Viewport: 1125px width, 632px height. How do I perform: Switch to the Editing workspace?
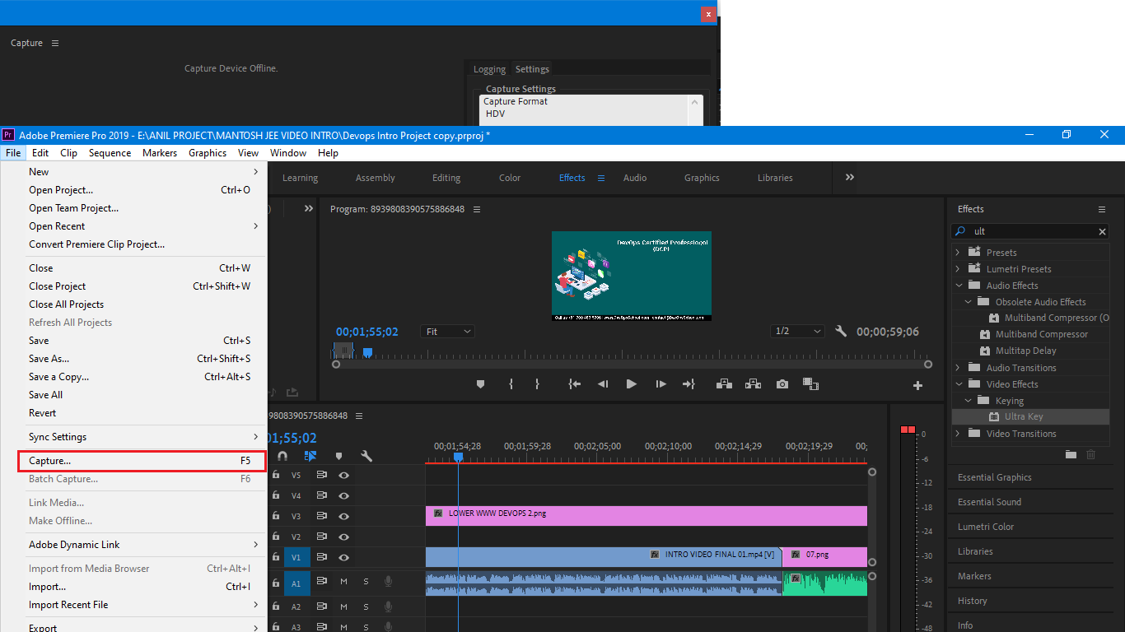pyautogui.click(x=446, y=178)
